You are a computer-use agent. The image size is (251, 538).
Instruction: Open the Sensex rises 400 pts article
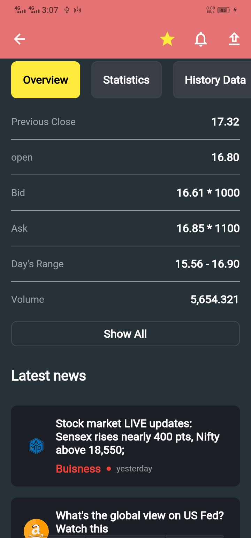[138, 437]
